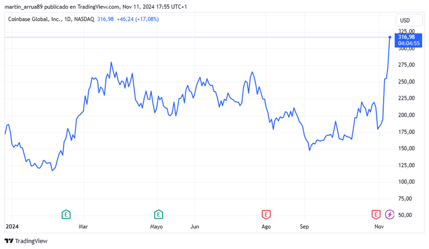Click the red earnings marker near Ago

click(266, 215)
